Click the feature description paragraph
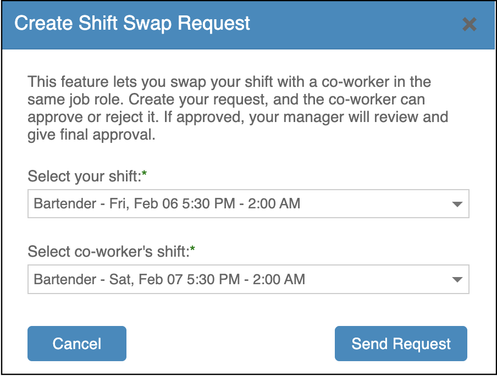The image size is (497, 376). pos(238,100)
